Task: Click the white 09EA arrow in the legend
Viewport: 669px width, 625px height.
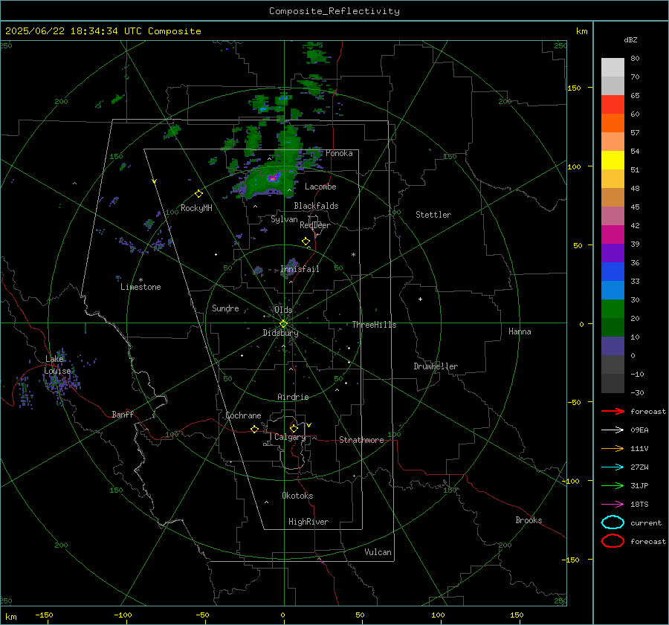Action: (613, 430)
